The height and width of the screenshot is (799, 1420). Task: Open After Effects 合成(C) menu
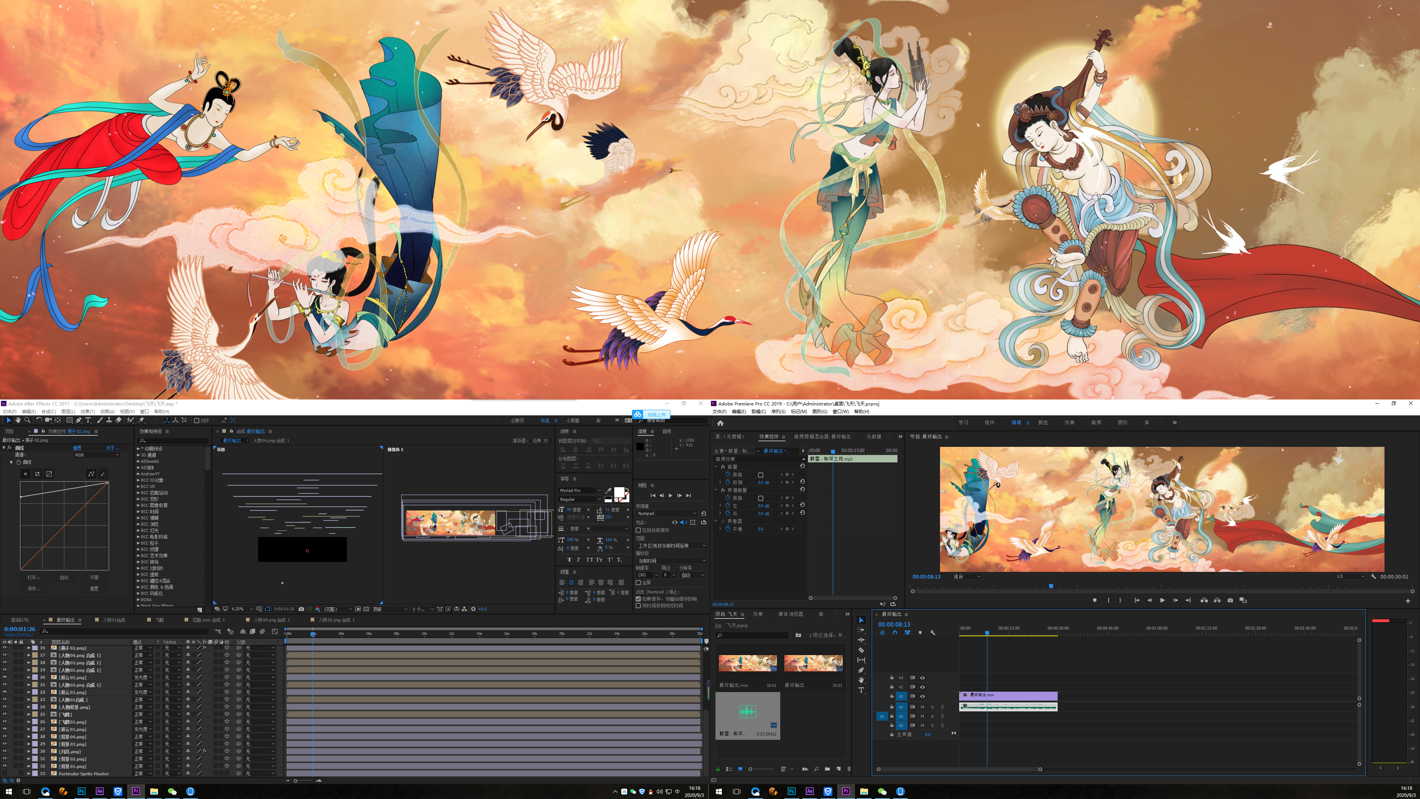[48, 411]
